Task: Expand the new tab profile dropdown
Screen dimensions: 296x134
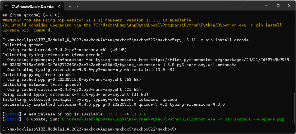Action: [78, 6]
